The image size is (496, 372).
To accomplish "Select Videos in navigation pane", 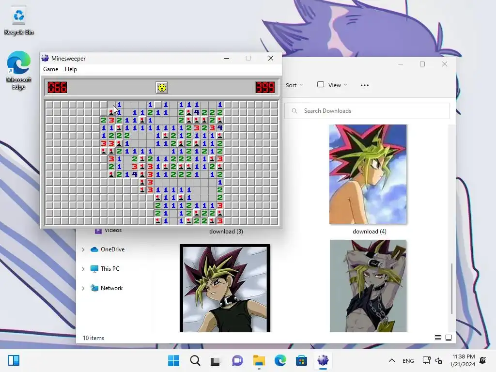I will (x=108, y=230).
